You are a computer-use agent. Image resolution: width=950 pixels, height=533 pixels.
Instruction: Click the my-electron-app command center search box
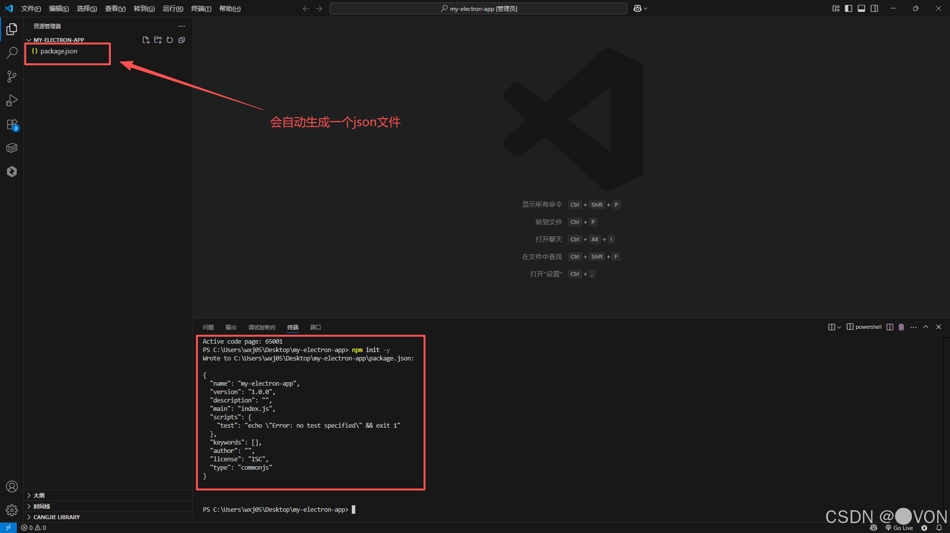pos(478,8)
